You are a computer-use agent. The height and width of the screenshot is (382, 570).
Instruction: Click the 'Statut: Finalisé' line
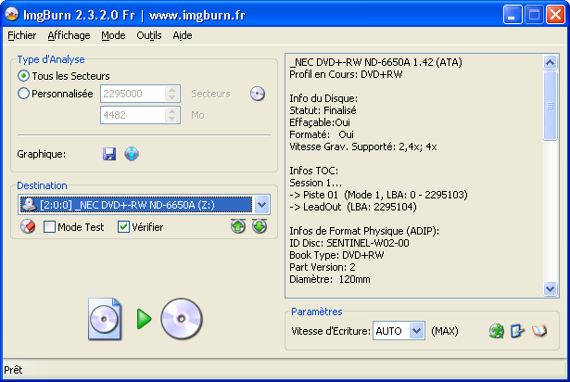click(x=323, y=110)
